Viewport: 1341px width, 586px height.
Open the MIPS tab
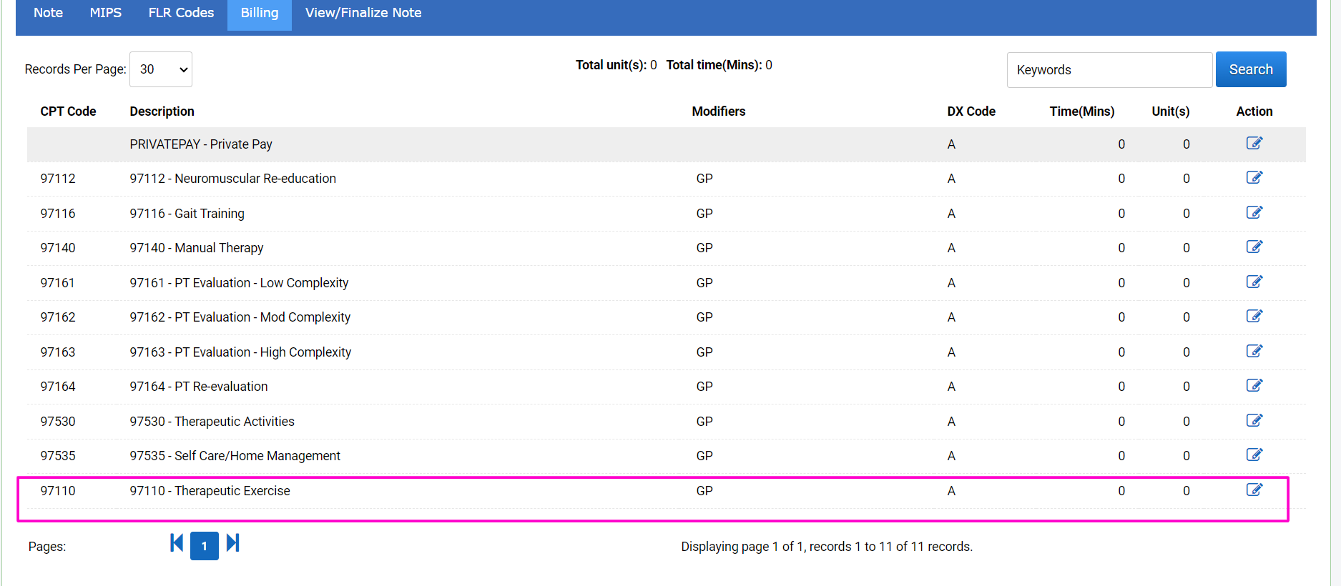[x=106, y=13]
